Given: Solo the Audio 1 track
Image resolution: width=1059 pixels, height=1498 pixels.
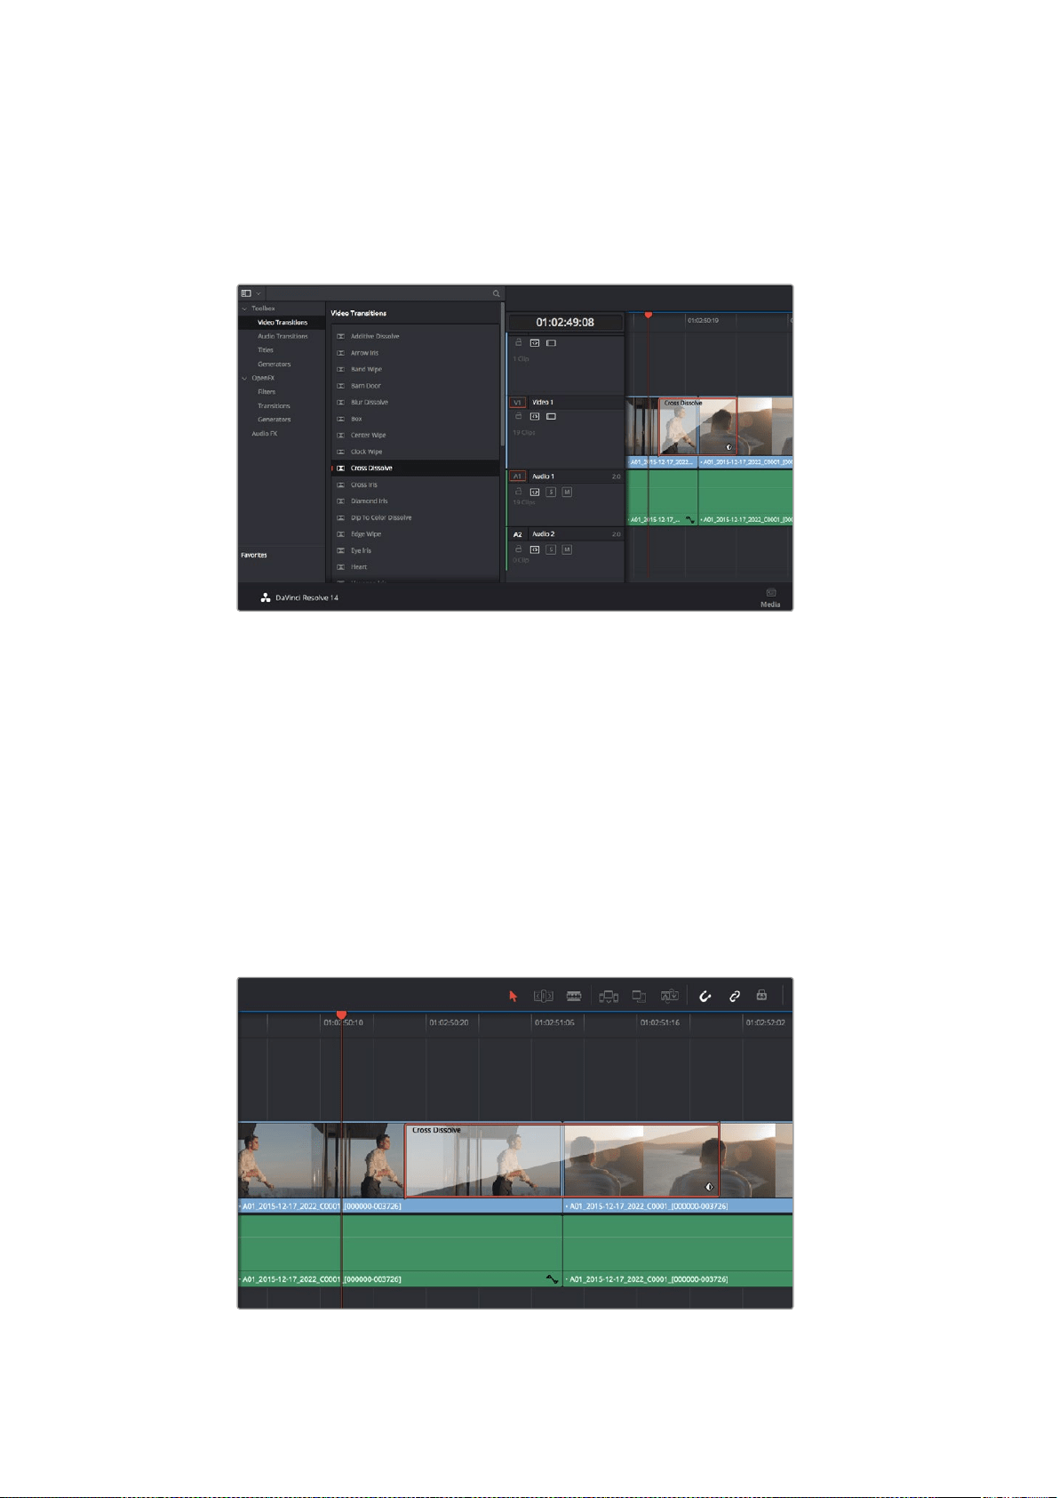Looking at the screenshot, I should pyautogui.click(x=551, y=492).
